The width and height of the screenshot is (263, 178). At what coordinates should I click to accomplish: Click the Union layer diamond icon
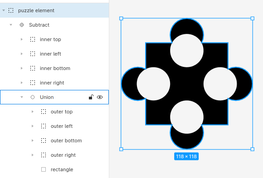pyautogui.click(x=33, y=97)
